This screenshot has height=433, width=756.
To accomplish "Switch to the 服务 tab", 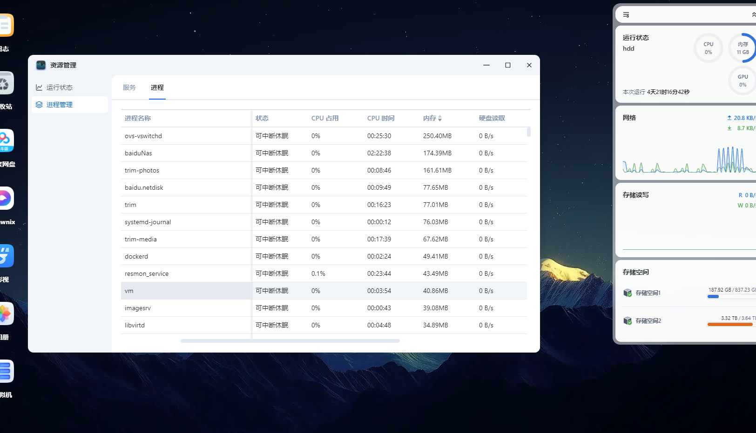I will (x=129, y=87).
